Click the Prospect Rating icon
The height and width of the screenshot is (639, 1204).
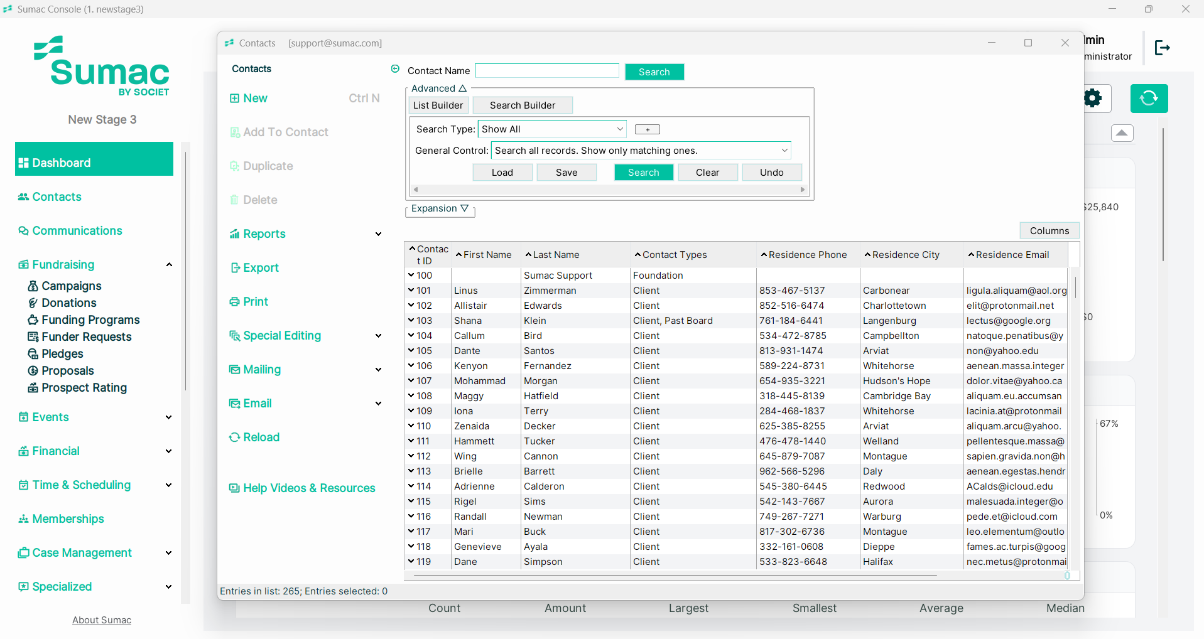tap(33, 388)
